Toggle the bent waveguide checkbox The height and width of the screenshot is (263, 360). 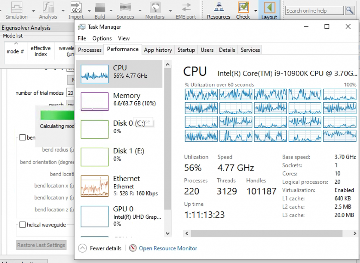[22, 137]
